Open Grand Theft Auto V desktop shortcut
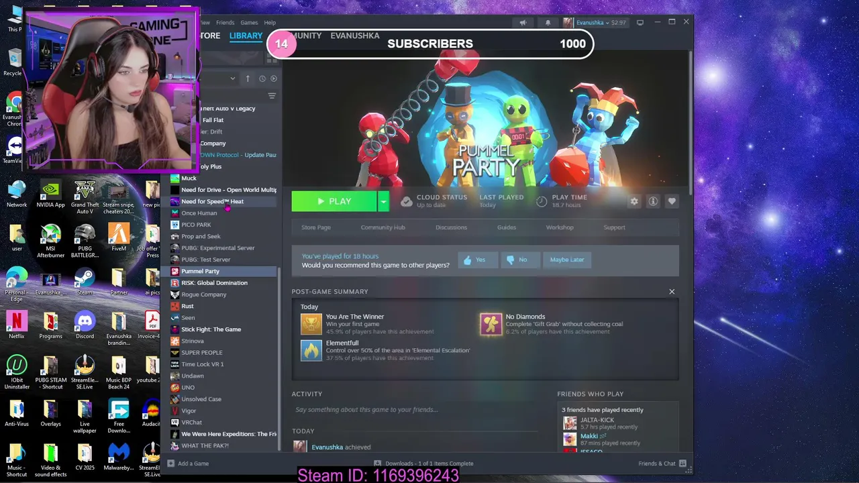The width and height of the screenshot is (859, 483). (x=85, y=198)
